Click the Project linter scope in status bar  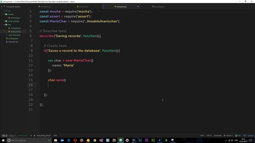(12, 135)
